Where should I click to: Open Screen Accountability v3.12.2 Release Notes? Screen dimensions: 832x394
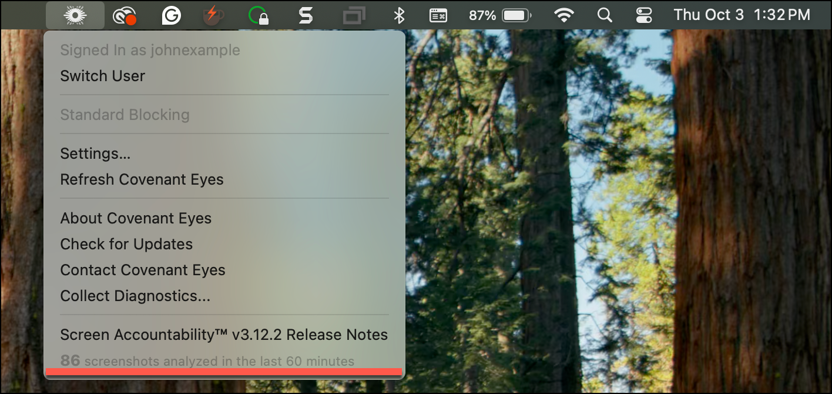coord(224,335)
